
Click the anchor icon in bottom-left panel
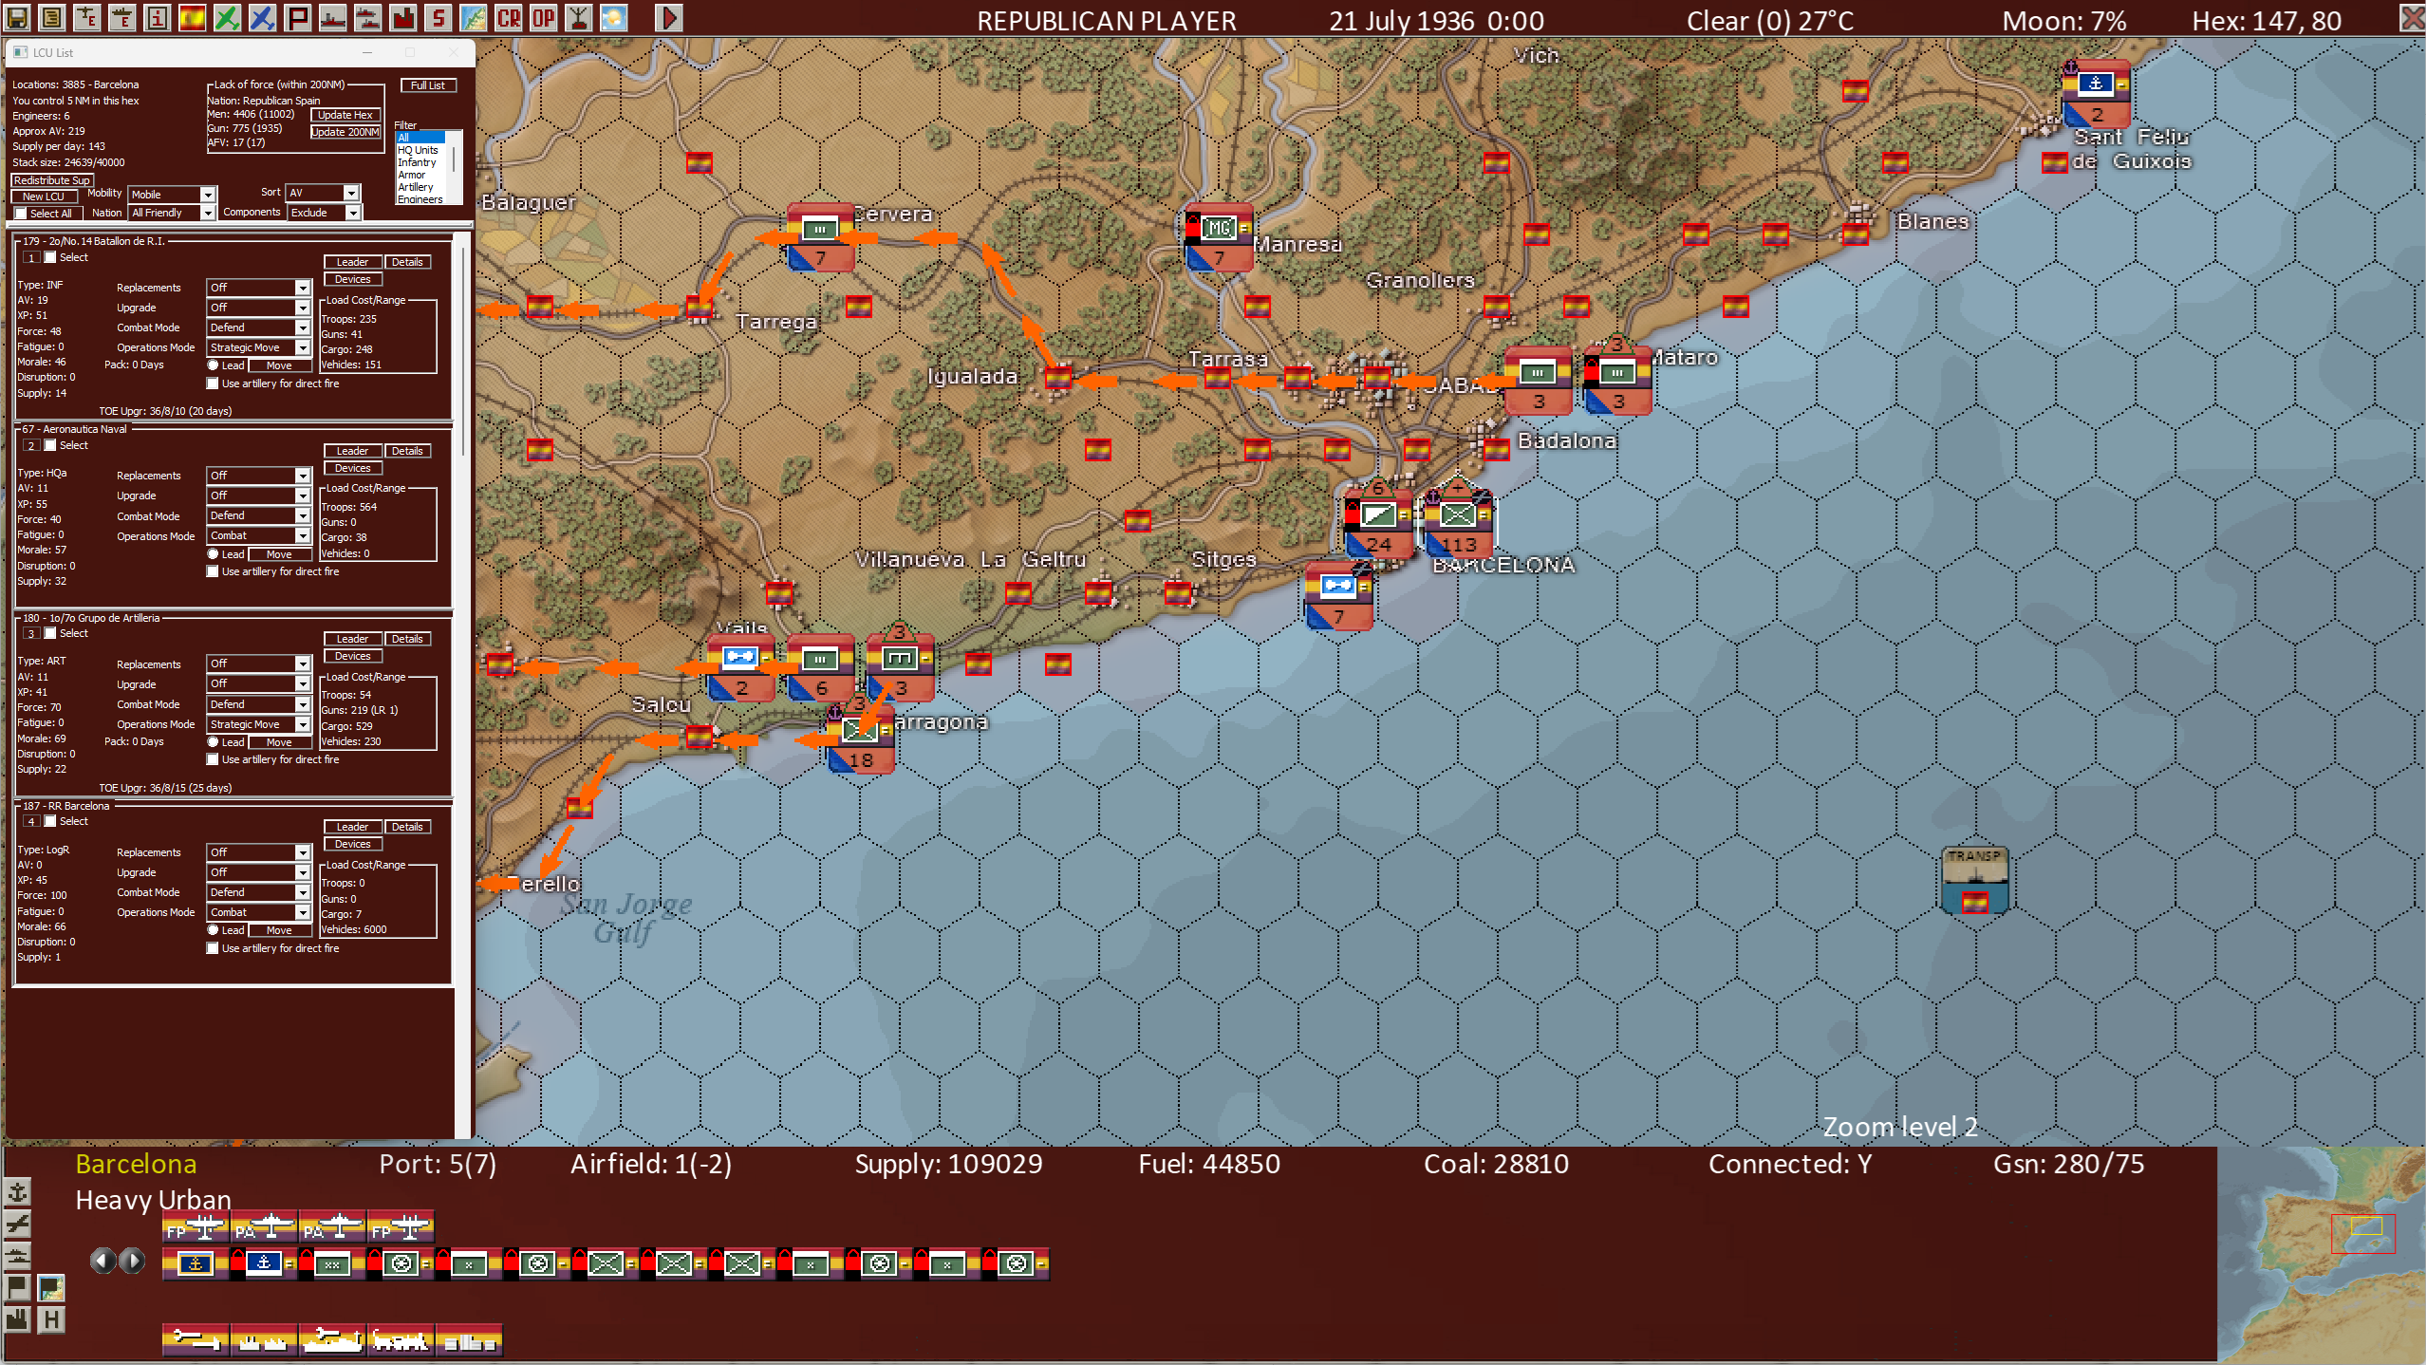pyautogui.click(x=18, y=1192)
